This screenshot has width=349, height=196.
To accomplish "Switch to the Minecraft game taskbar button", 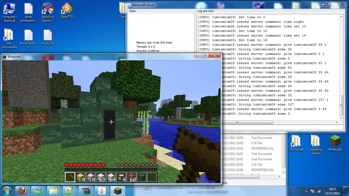I will point(118,191).
